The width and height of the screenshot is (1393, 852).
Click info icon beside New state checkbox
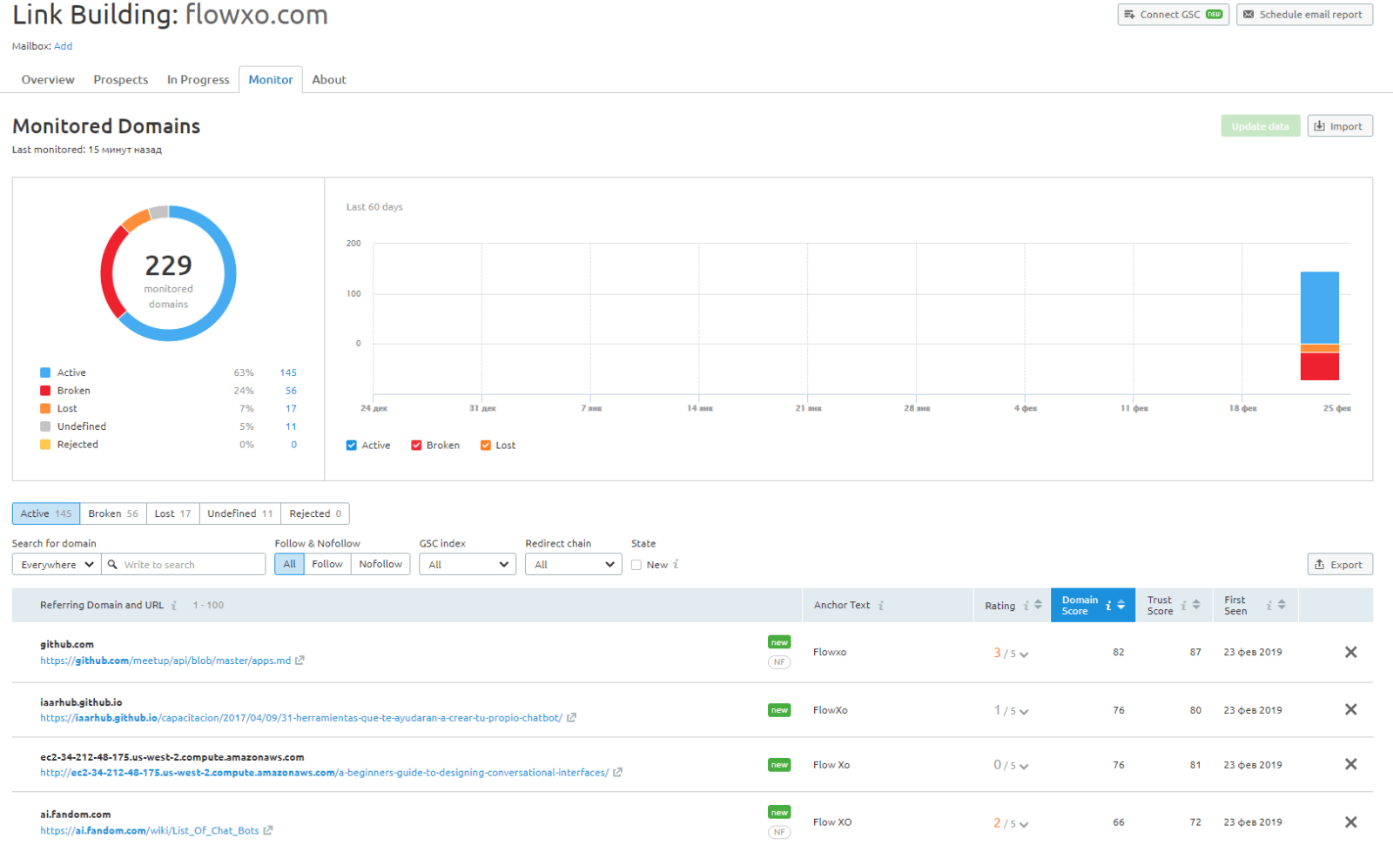[x=676, y=564]
